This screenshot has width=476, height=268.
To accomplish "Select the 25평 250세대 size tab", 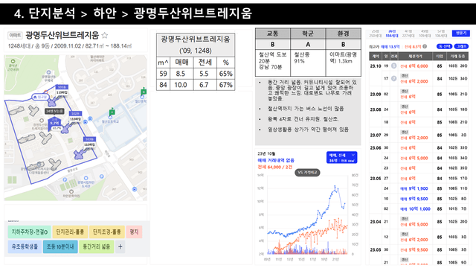I will (x=375, y=33).
